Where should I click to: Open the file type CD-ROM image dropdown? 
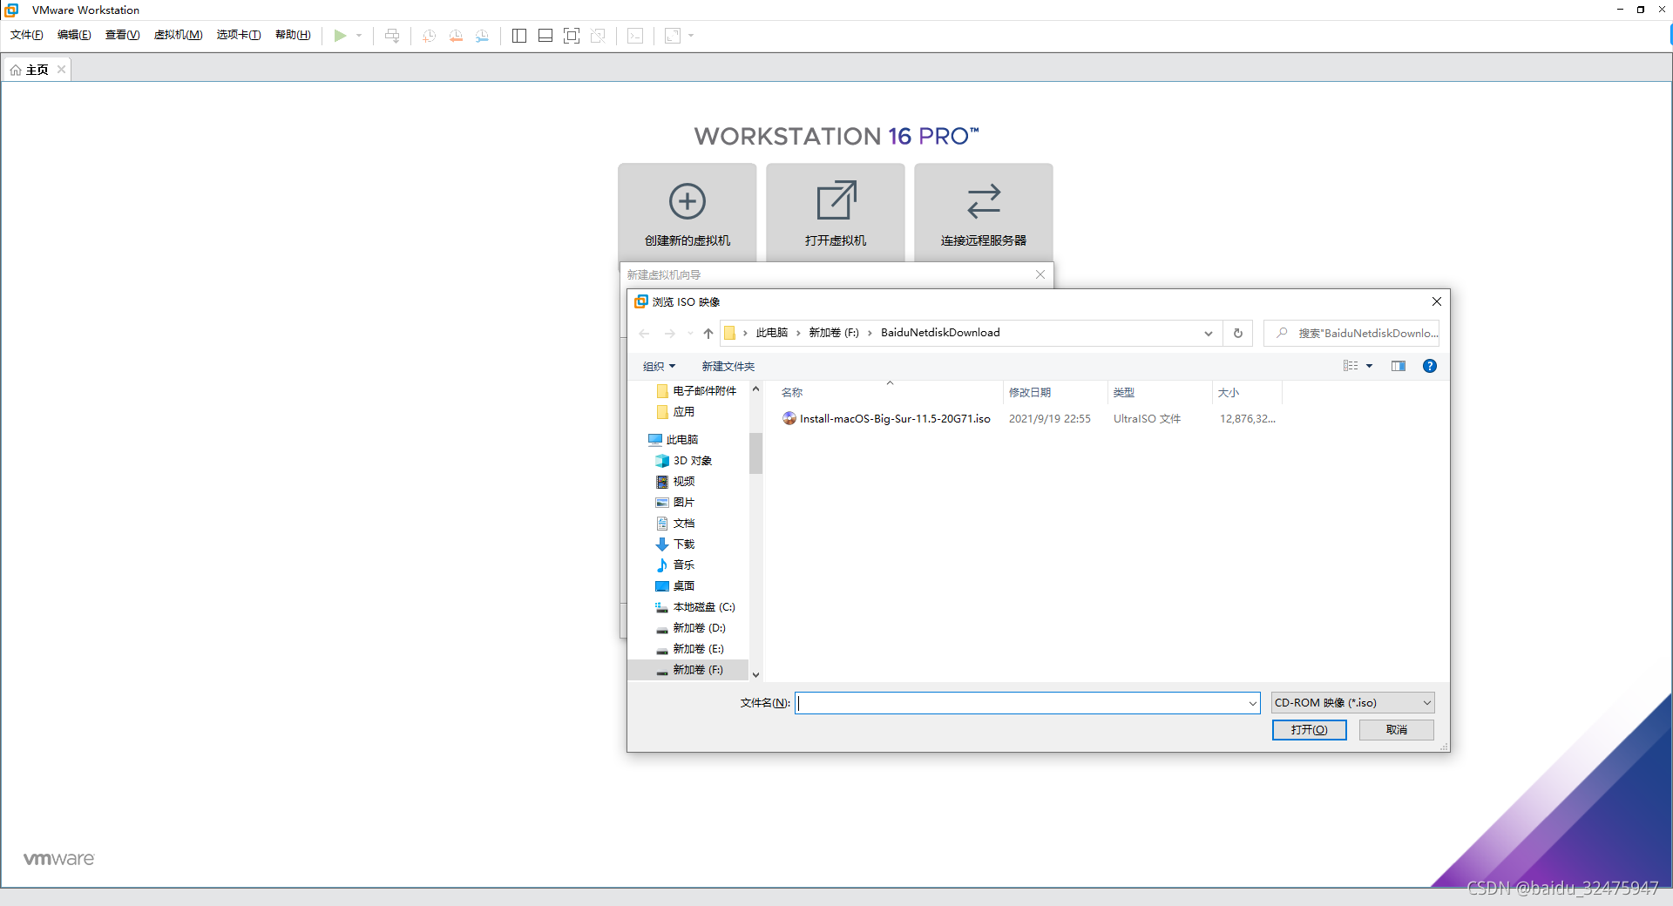1352,703
